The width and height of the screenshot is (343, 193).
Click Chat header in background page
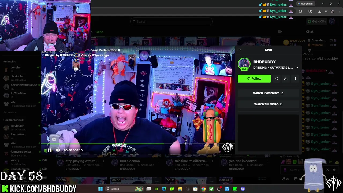[x=310, y=32]
